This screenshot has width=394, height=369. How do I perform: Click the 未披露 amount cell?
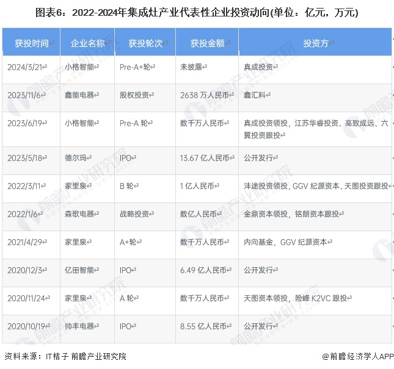pyautogui.click(x=207, y=70)
